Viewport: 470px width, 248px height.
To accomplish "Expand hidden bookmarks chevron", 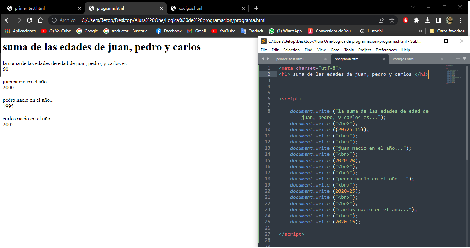I will point(421,31).
